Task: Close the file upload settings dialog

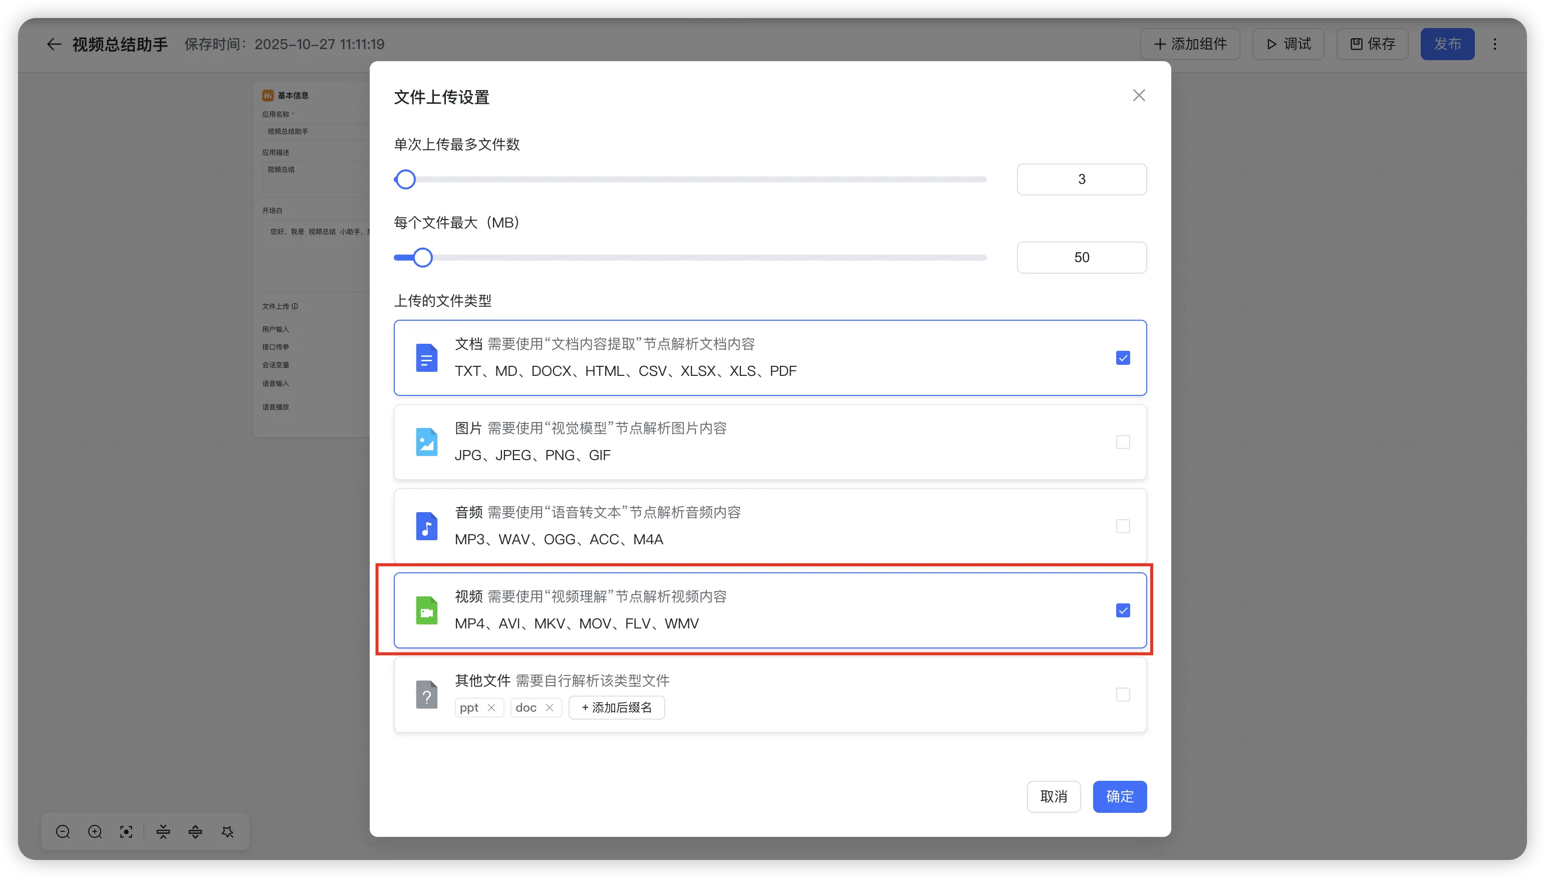Action: coord(1138,95)
